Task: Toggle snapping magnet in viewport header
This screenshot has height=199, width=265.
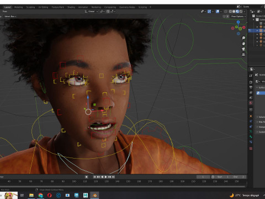Action: click(108, 12)
